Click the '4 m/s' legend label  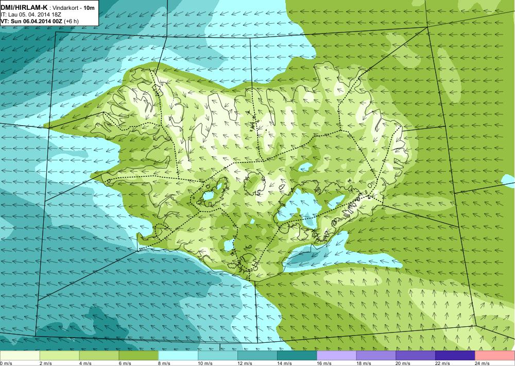tap(85, 363)
